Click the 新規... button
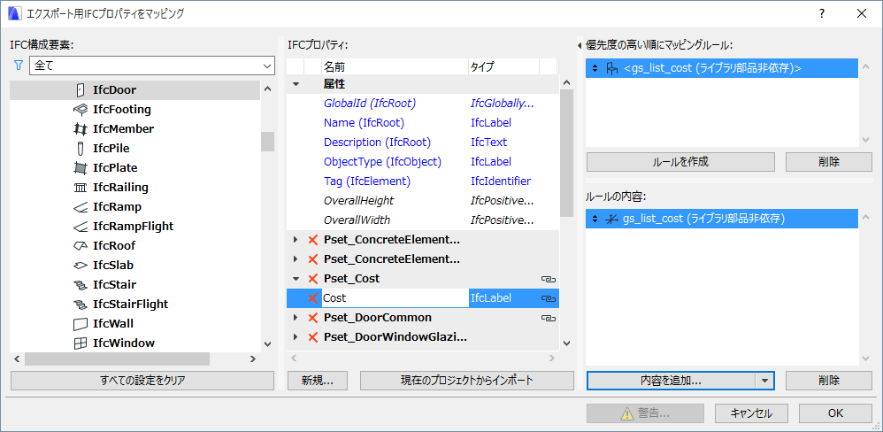 318,380
